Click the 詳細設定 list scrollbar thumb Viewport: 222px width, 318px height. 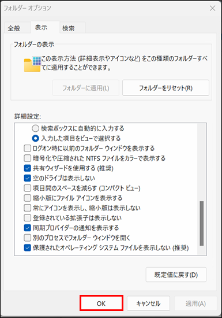coord(202,223)
